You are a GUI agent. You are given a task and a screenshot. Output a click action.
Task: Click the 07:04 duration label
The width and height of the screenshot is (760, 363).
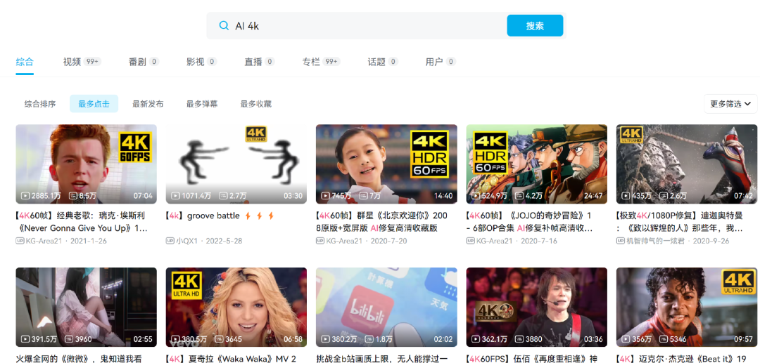142,196
